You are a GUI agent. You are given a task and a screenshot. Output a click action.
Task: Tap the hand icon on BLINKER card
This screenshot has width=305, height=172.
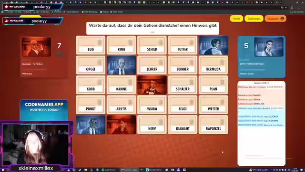(192, 62)
